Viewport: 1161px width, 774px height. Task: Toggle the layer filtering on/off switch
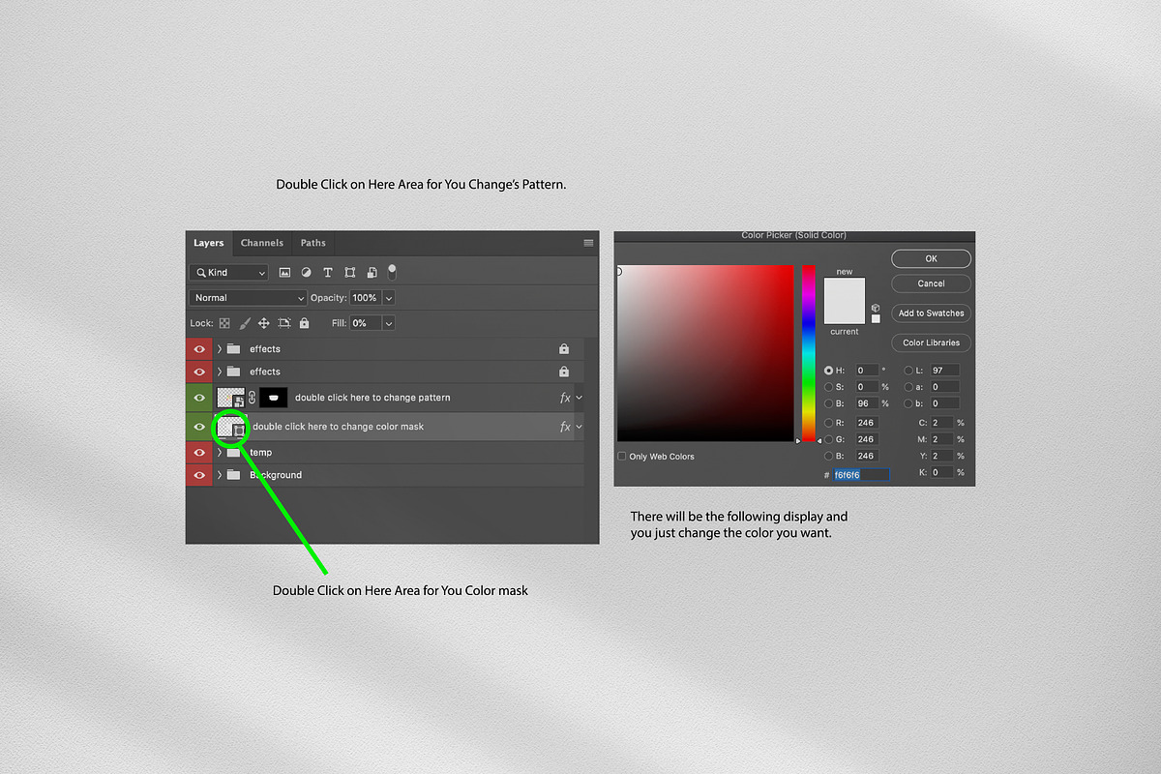[x=392, y=272]
